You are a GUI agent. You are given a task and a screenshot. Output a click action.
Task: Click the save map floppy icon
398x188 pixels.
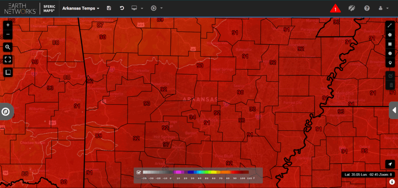click(x=109, y=8)
